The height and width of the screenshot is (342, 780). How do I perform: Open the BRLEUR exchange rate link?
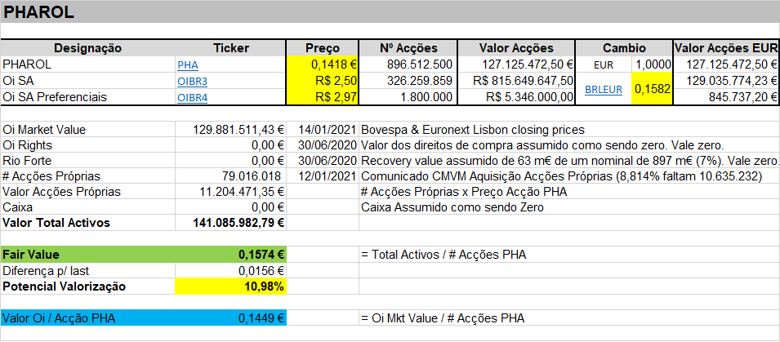[x=604, y=90]
